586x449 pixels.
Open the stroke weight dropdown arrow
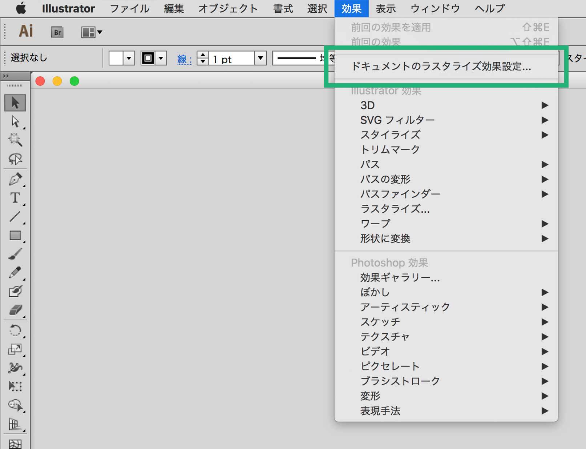(x=260, y=58)
